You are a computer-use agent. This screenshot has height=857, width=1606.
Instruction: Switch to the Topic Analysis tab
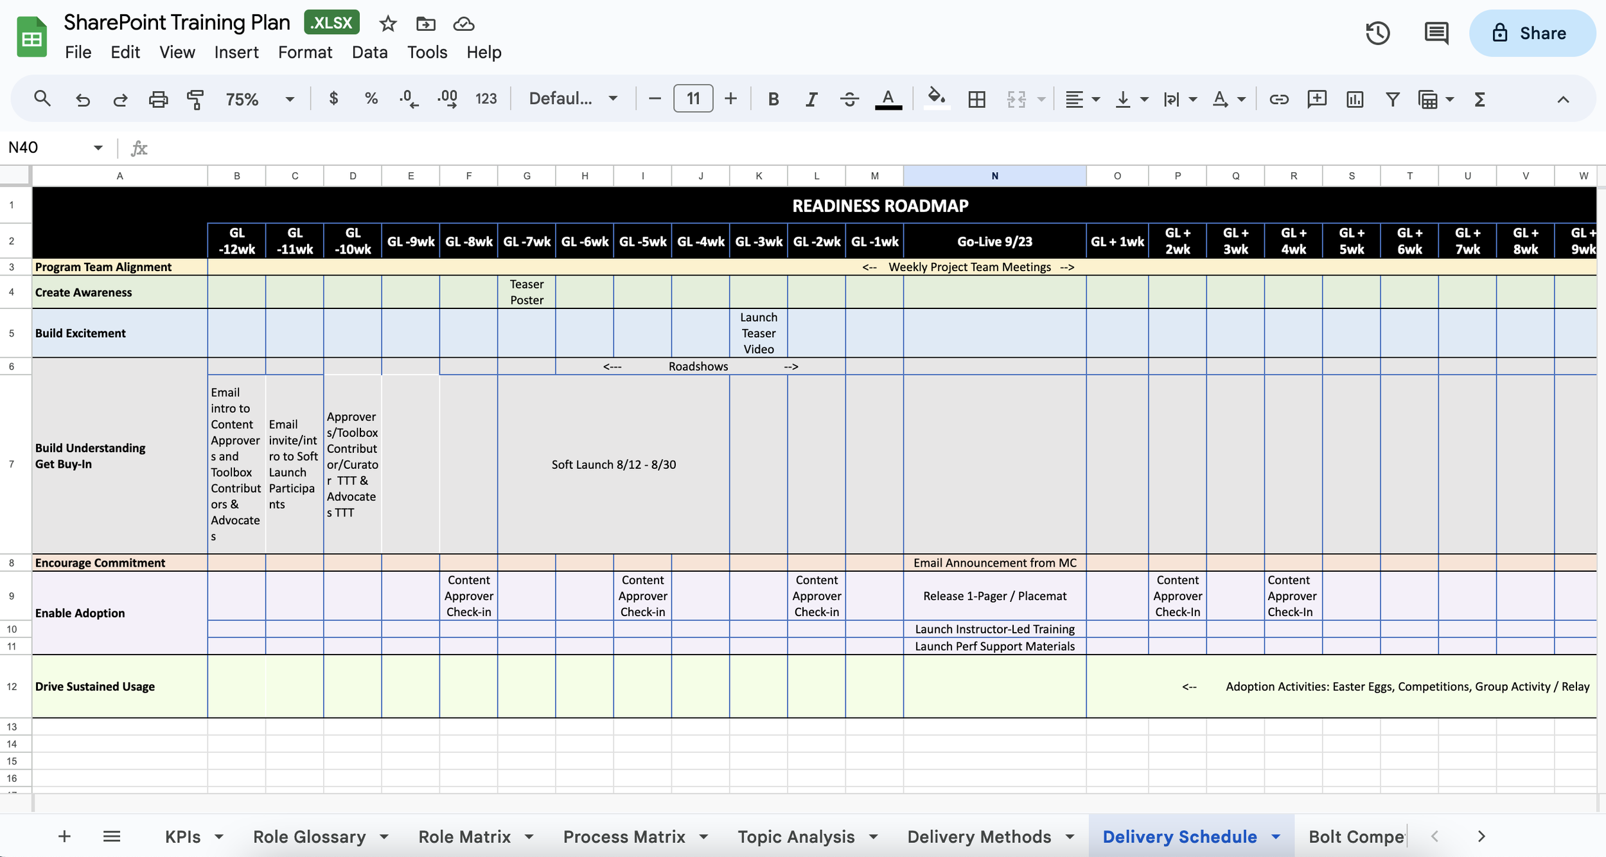795,836
